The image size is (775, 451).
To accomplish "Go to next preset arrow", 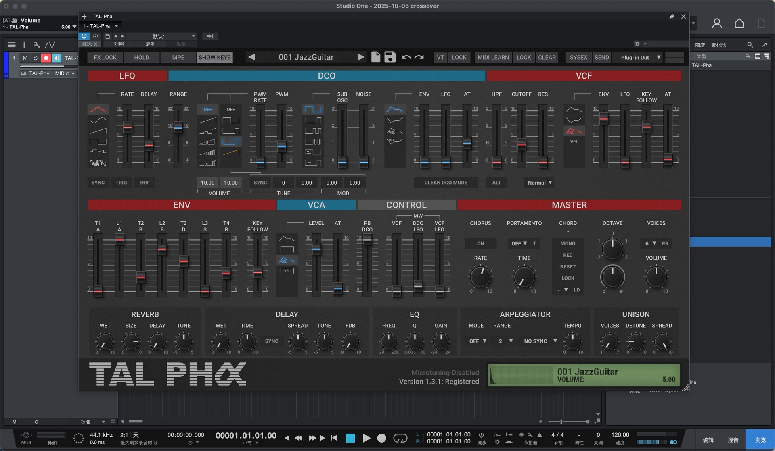I will pyautogui.click(x=360, y=57).
